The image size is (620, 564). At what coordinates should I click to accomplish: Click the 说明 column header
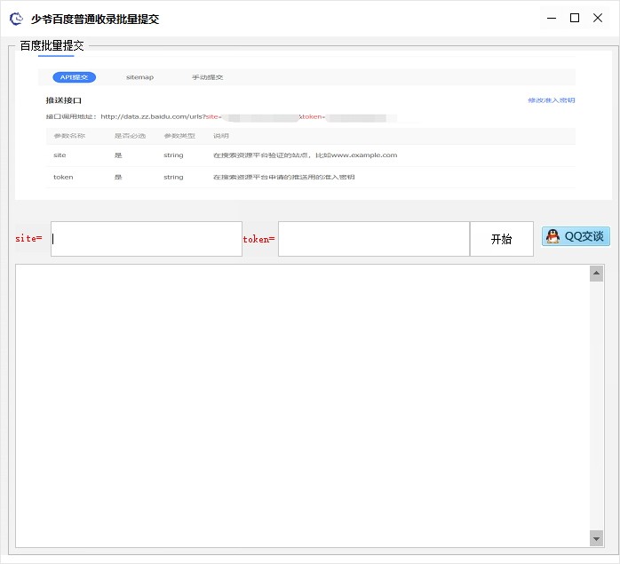click(x=221, y=136)
